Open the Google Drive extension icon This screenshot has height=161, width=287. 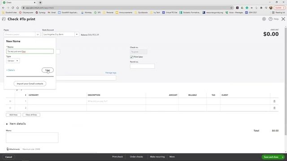242,8
